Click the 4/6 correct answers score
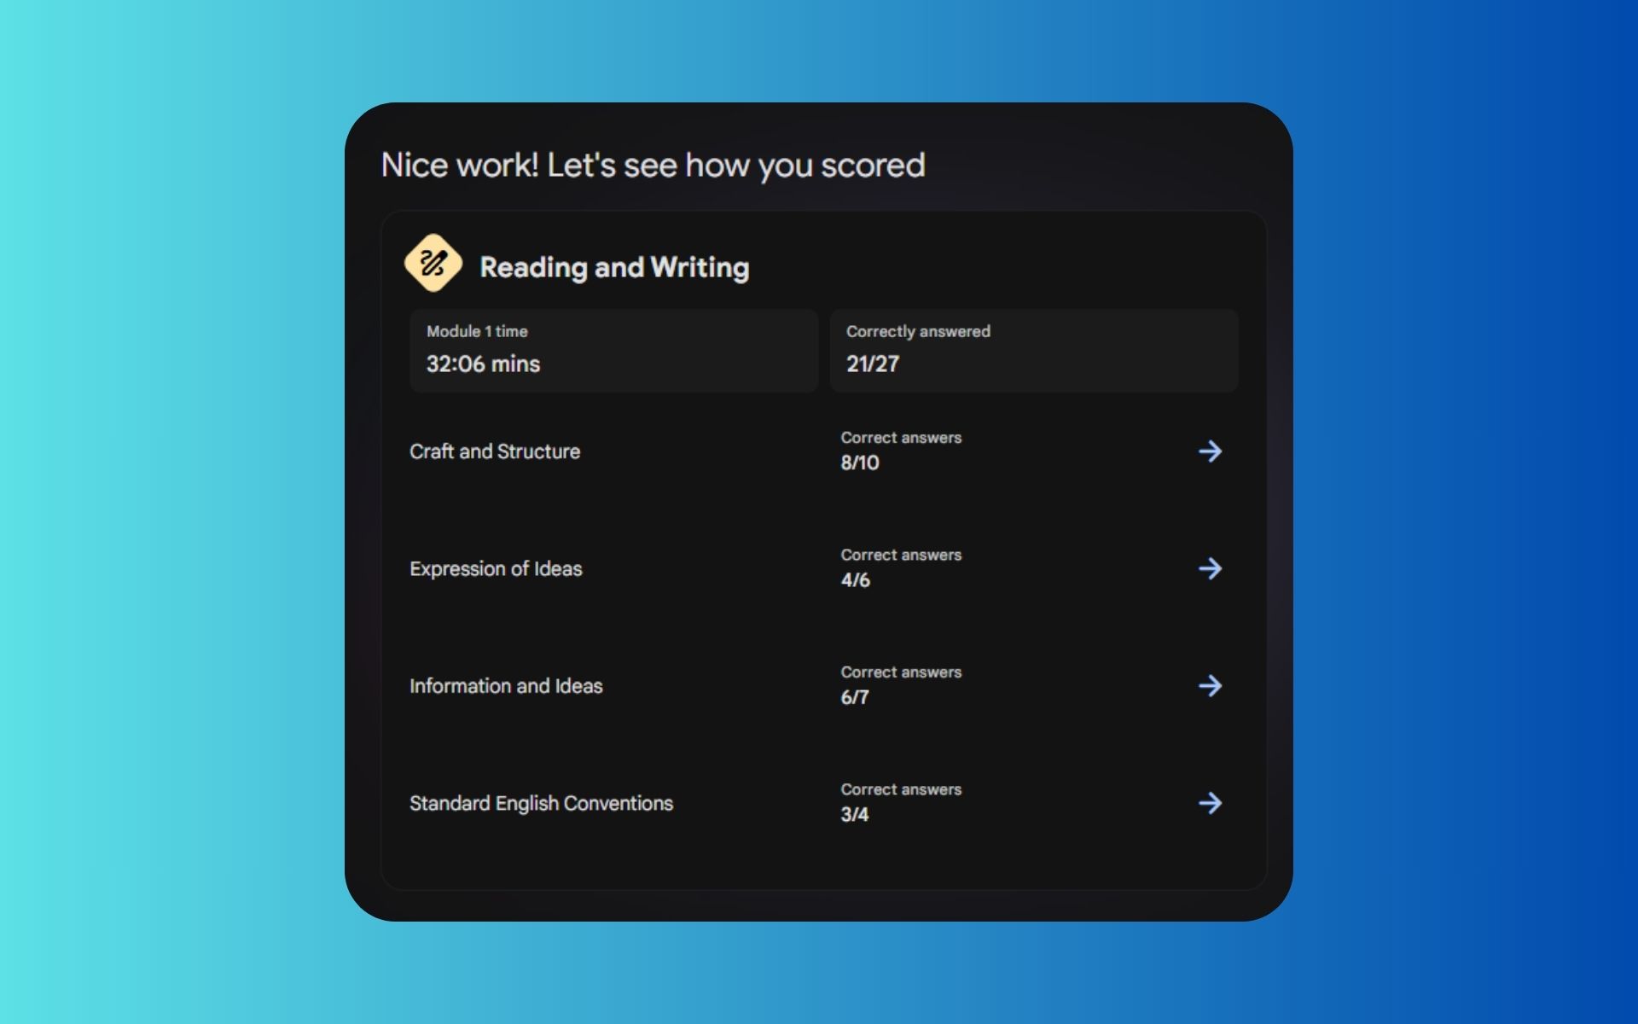The width and height of the screenshot is (1638, 1024). (x=855, y=580)
